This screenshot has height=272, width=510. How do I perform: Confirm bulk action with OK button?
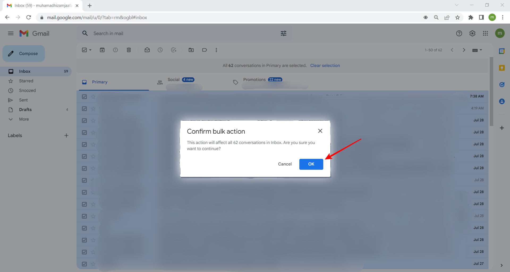pyautogui.click(x=311, y=164)
